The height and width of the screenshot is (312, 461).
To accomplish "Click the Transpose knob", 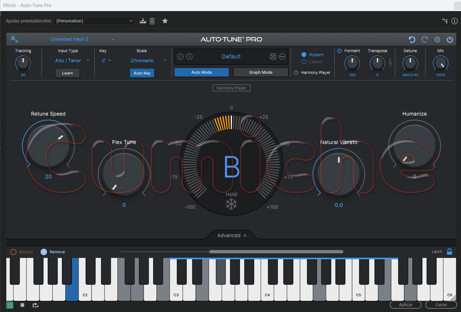I will click(377, 63).
